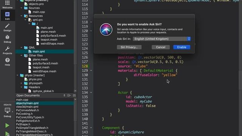Click the Siri icon in dialog
This screenshot has width=242, height=136.
[106, 29]
